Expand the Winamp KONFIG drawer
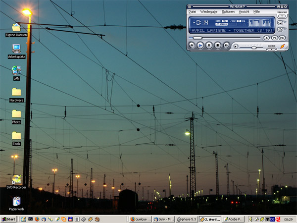Screen dimensions: 297x223 coord(271,49)
